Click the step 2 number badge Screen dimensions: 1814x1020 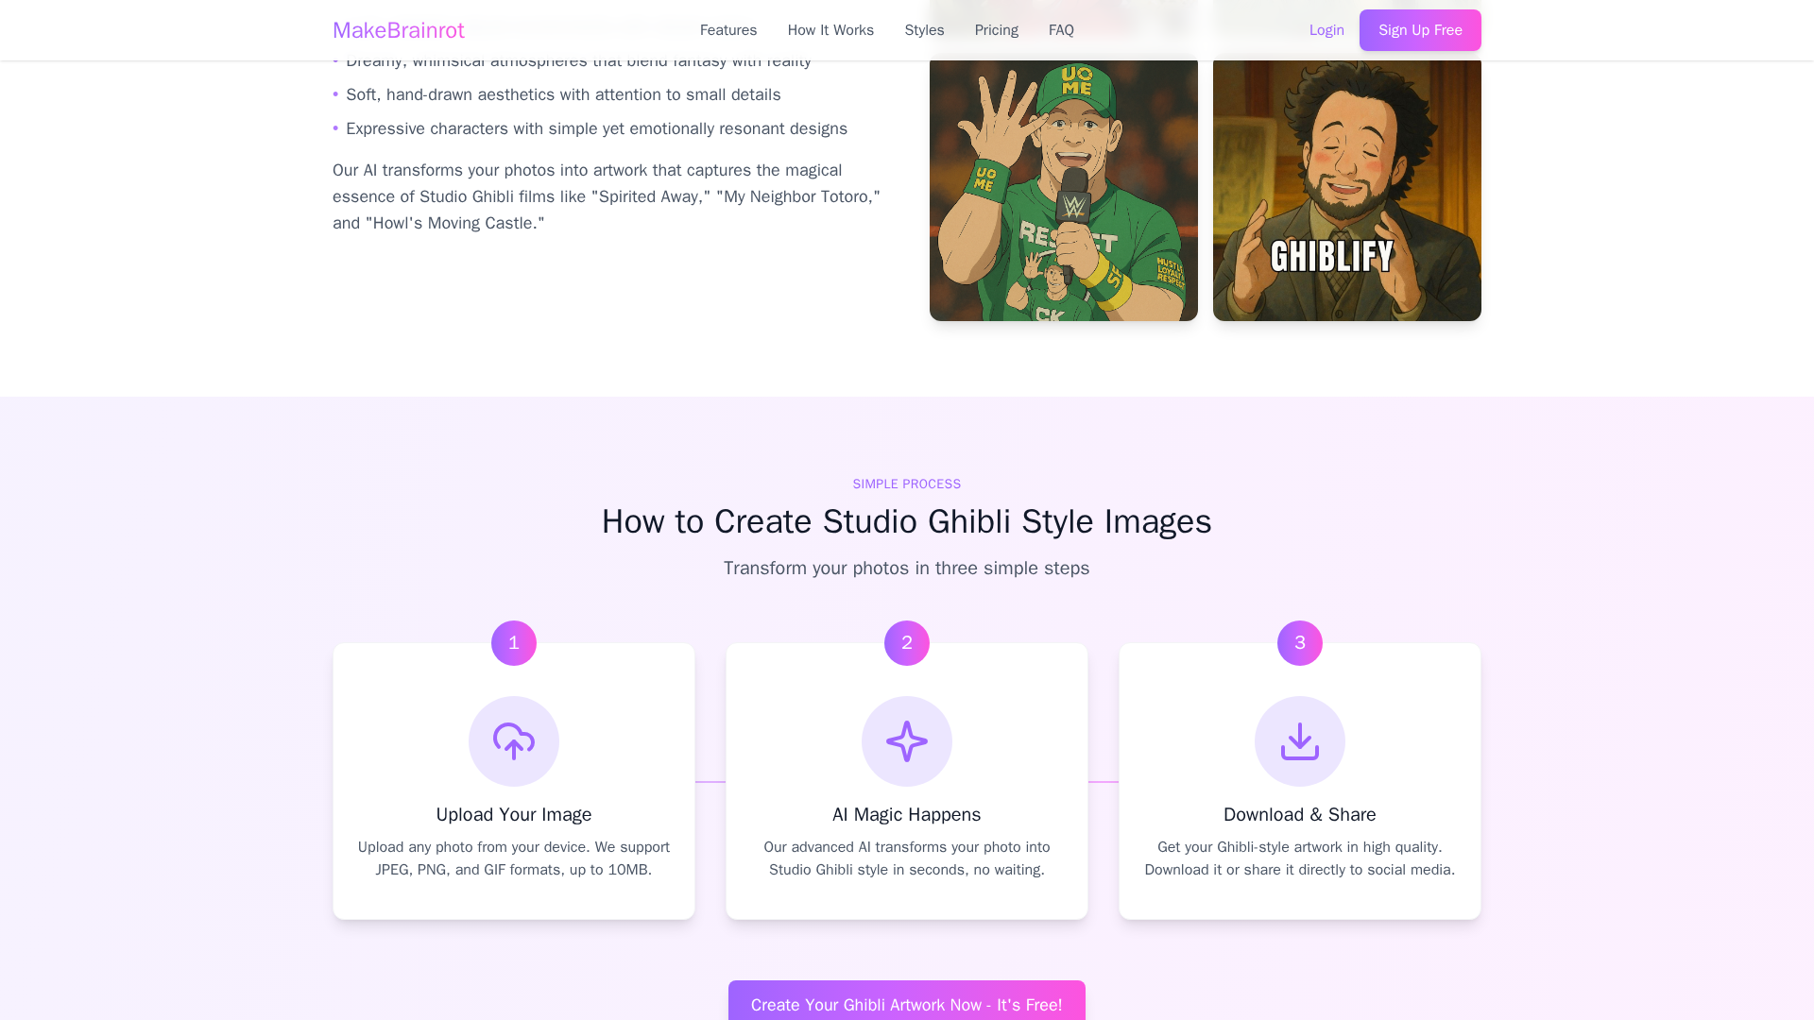click(907, 643)
